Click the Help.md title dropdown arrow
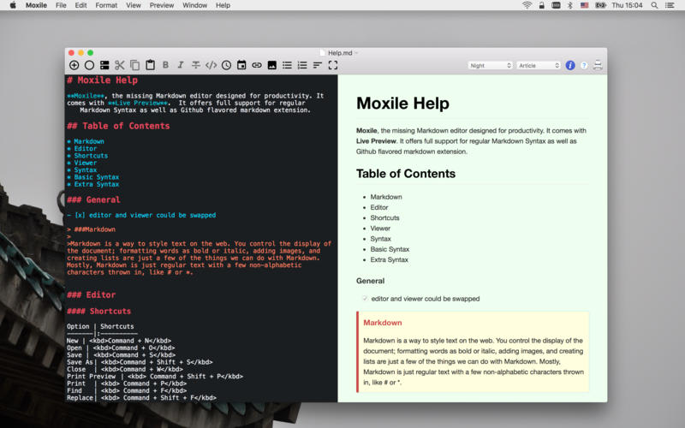 pyautogui.click(x=356, y=53)
